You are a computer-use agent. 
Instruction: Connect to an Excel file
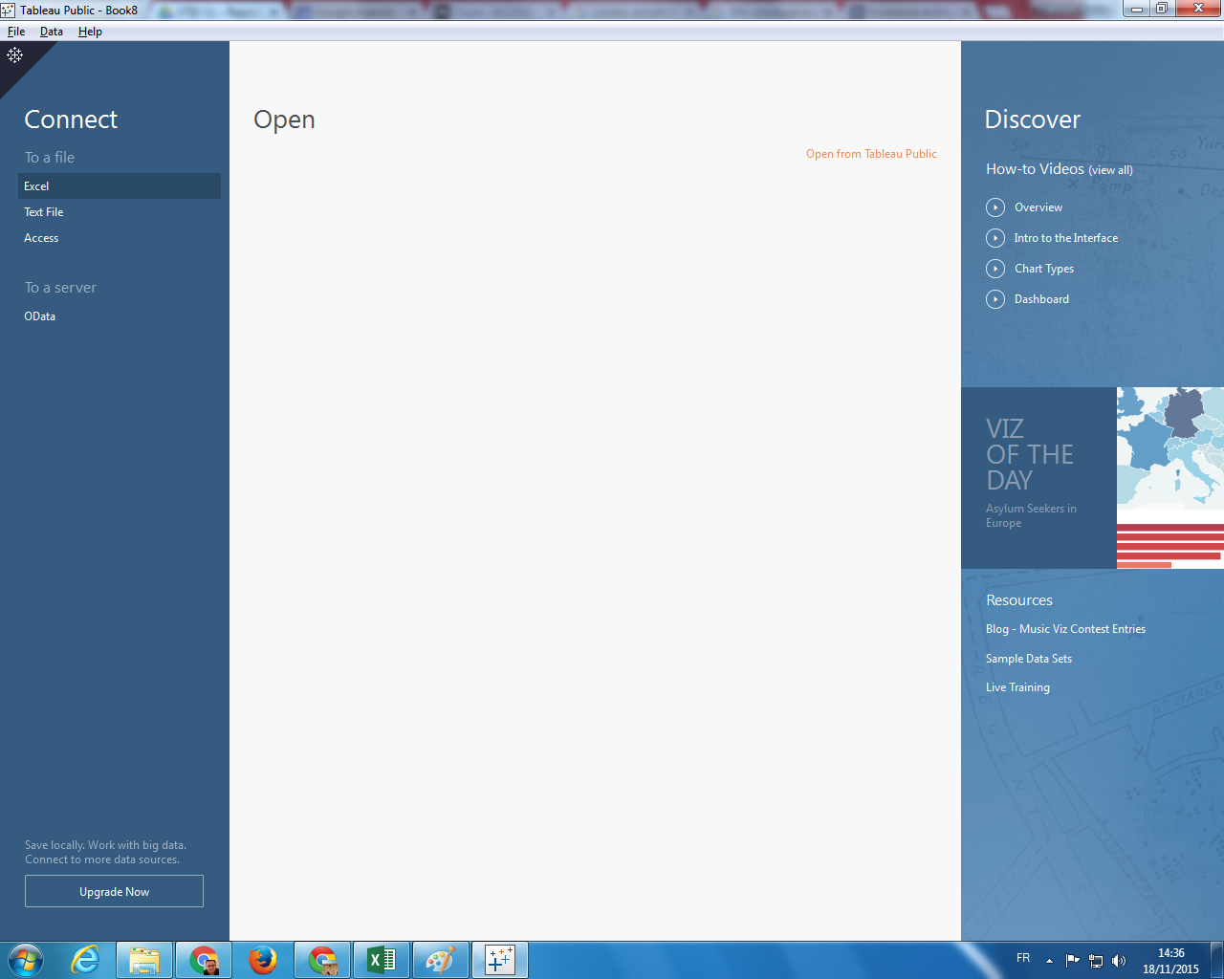[120, 186]
